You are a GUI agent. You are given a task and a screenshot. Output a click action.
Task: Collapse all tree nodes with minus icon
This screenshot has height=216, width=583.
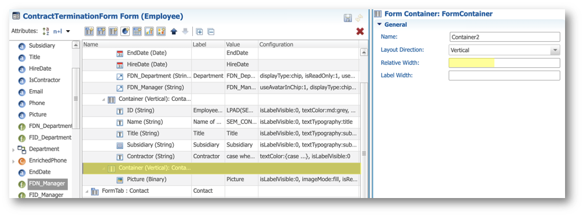click(211, 32)
